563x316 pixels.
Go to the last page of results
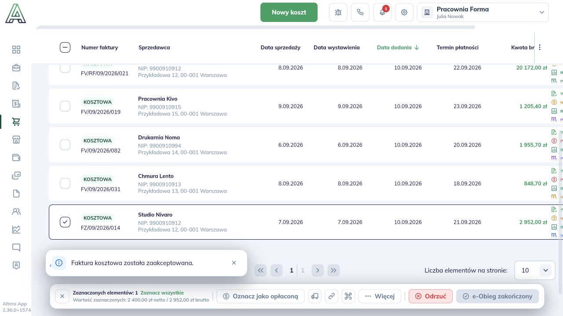[x=333, y=270]
